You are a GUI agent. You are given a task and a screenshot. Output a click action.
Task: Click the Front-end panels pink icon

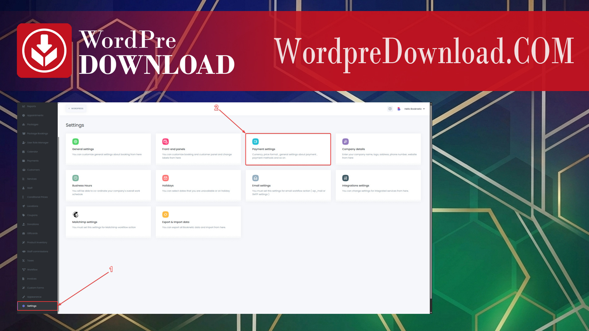[165, 142]
